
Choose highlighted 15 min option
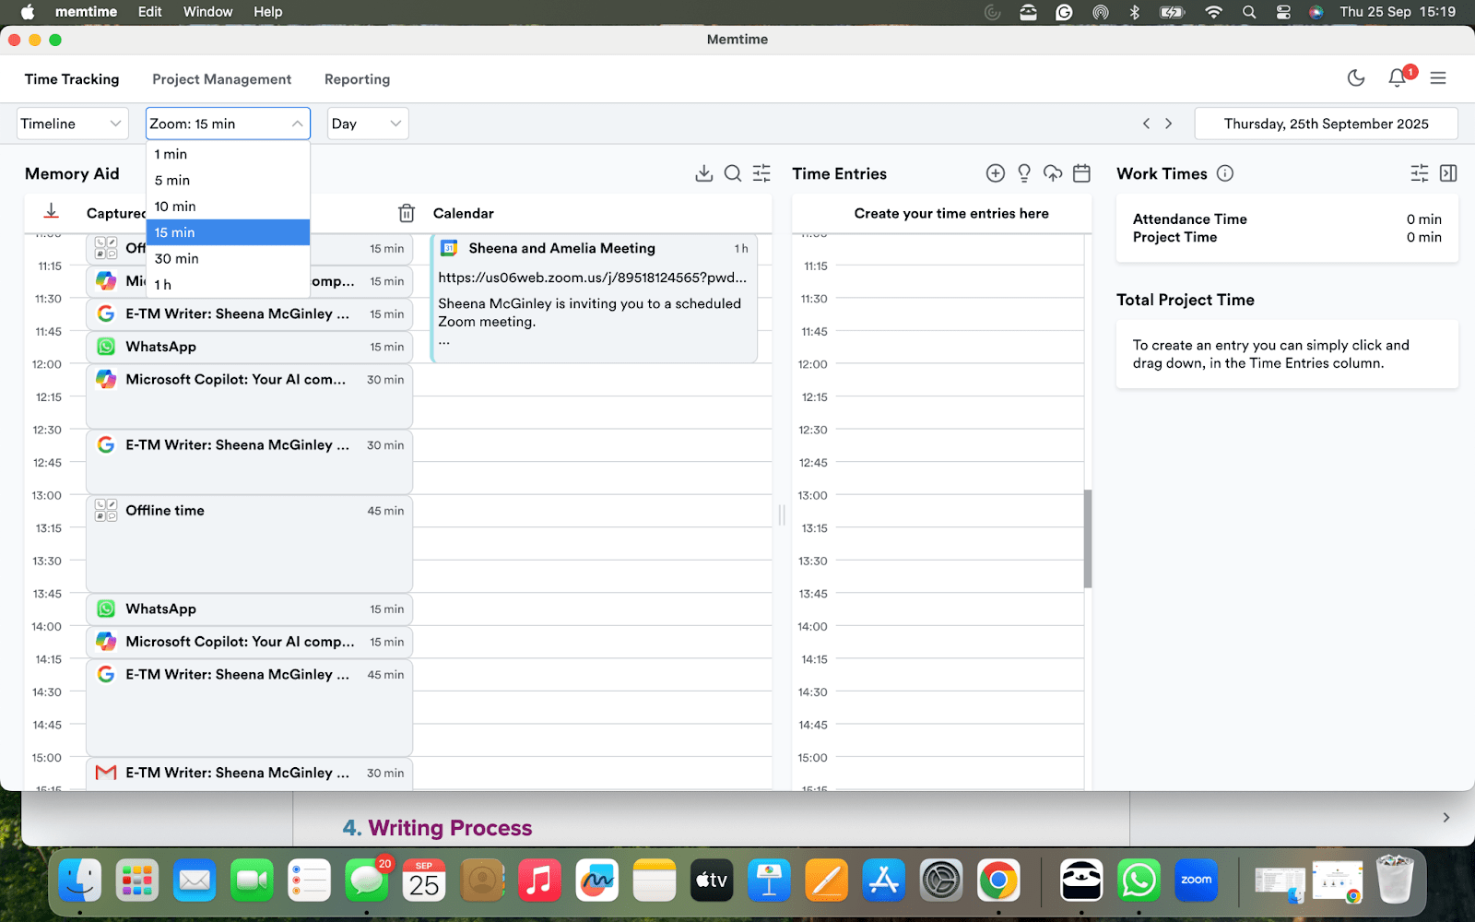(228, 232)
